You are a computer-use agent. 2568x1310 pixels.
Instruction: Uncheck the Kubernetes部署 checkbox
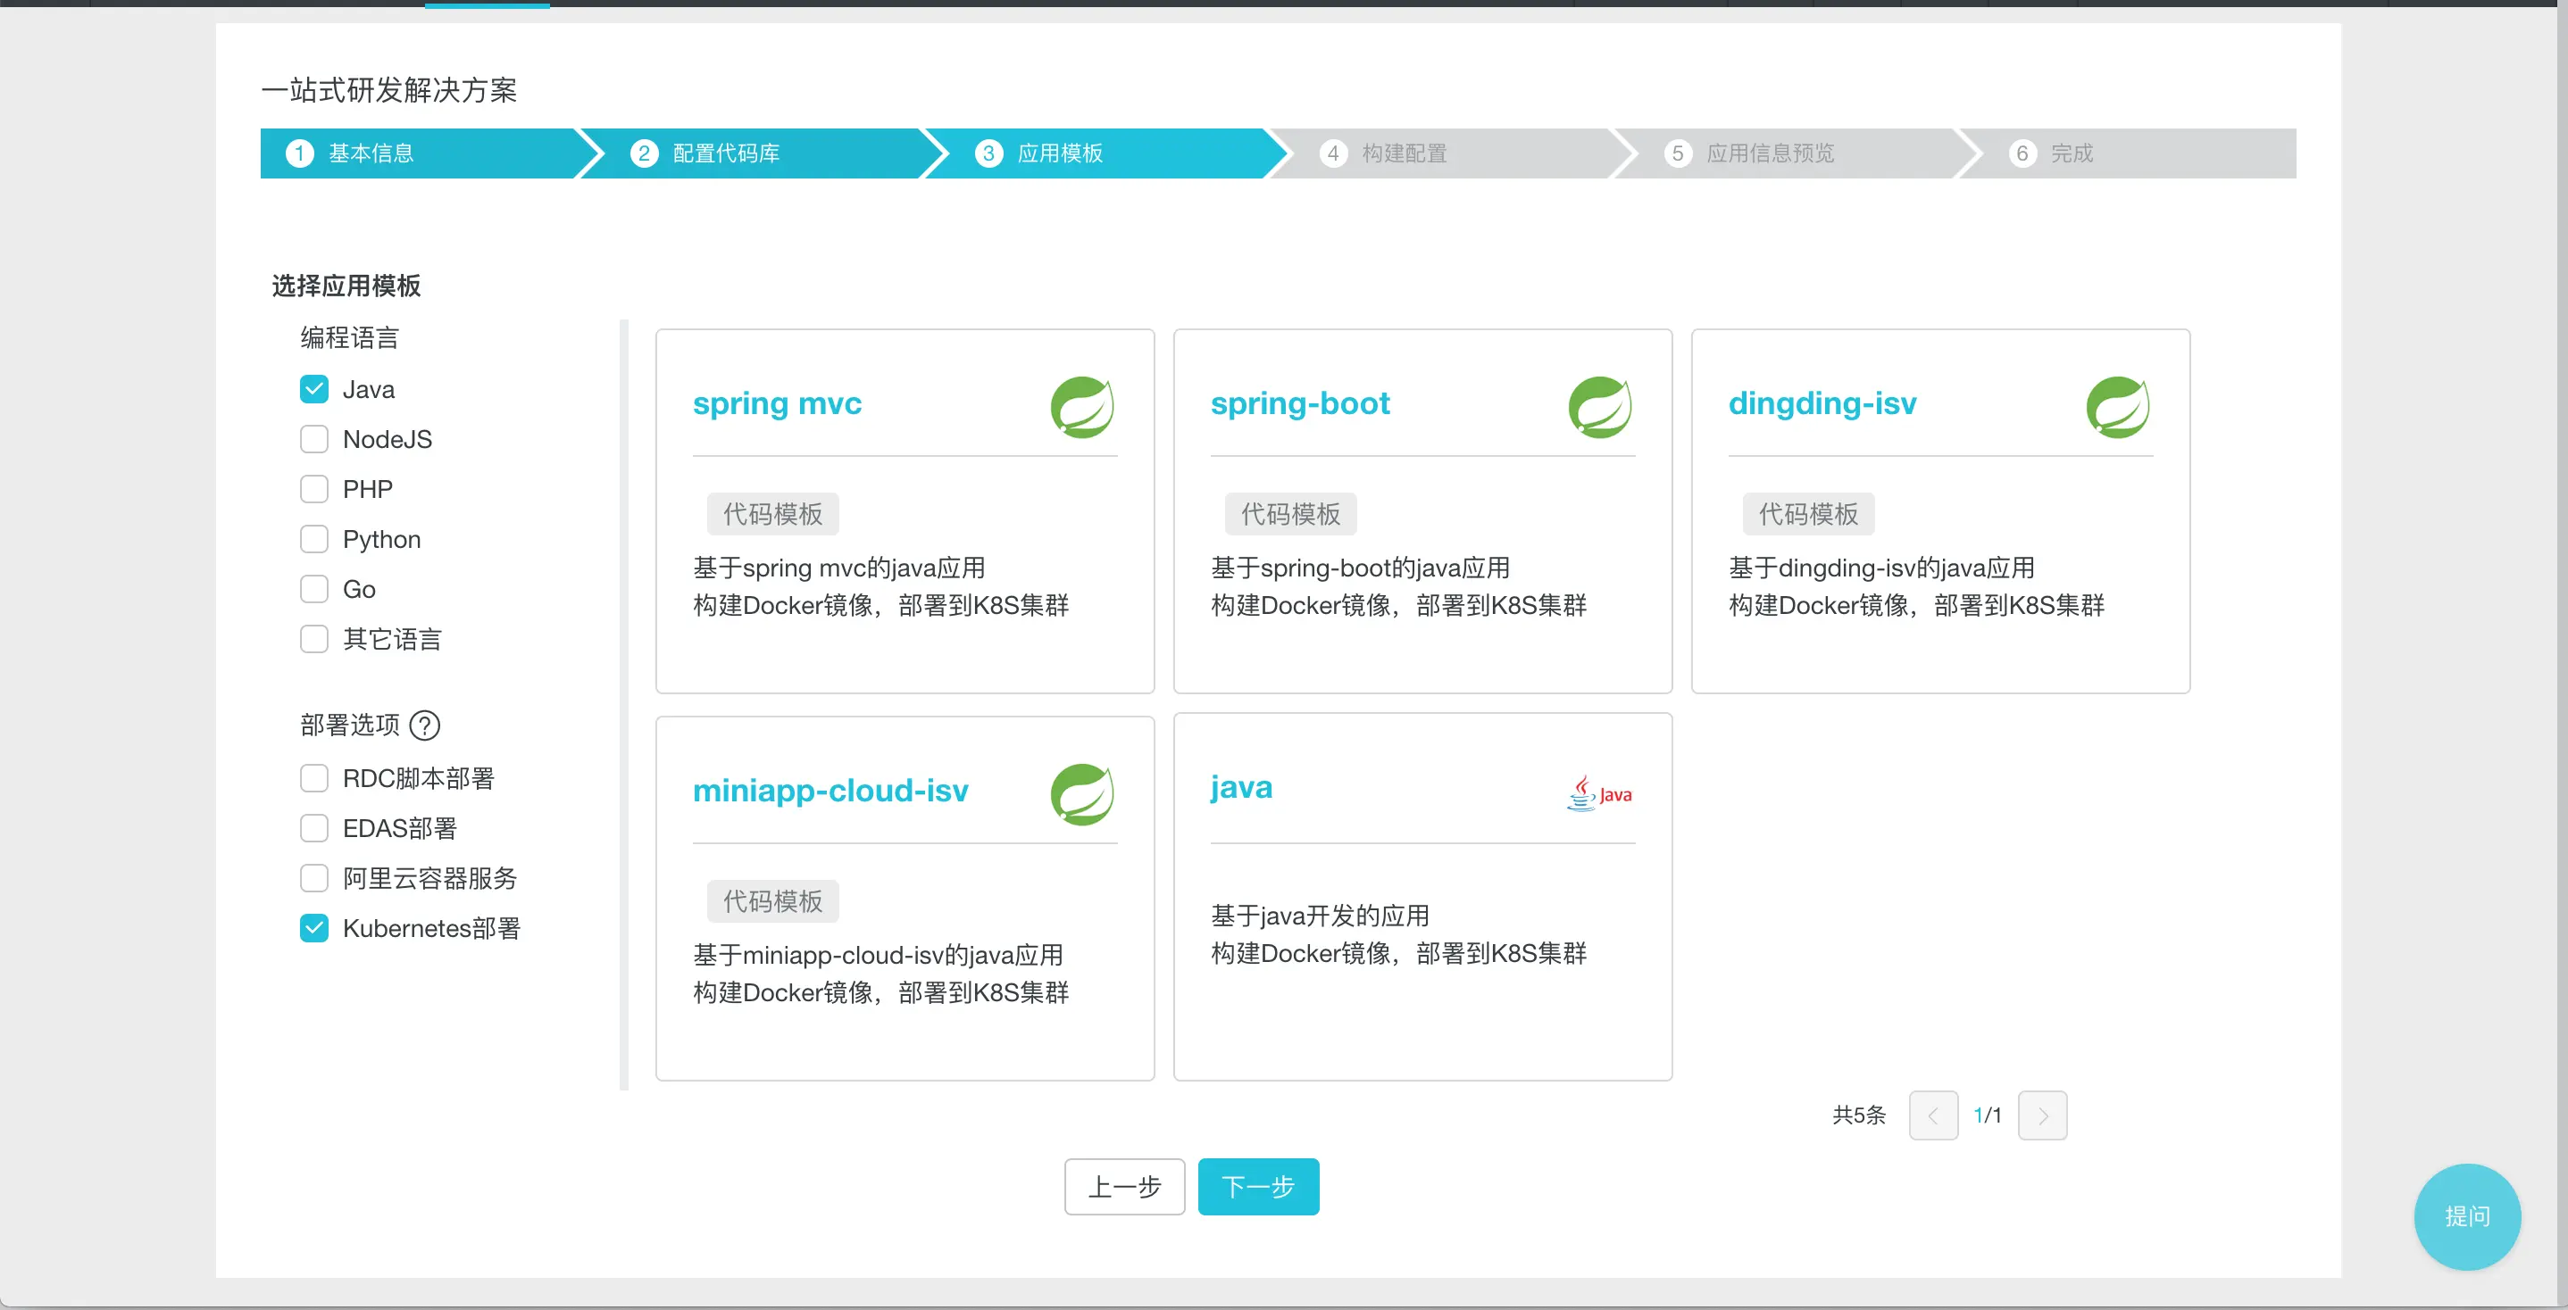pos(314,928)
